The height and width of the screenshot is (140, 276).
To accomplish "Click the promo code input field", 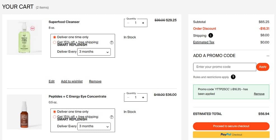I will [x=224, y=67].
